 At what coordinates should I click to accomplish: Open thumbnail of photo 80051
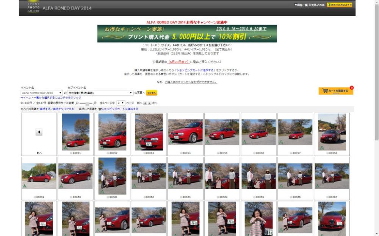(x=76, y=132)
